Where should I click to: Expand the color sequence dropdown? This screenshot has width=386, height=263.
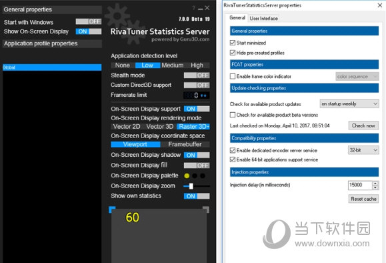point(357,77)
